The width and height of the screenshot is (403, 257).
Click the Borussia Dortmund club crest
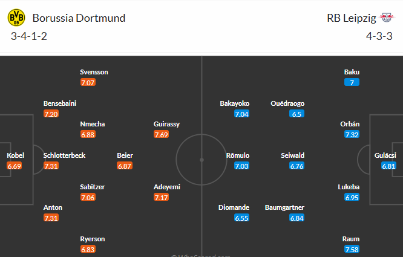click(16, 18)
